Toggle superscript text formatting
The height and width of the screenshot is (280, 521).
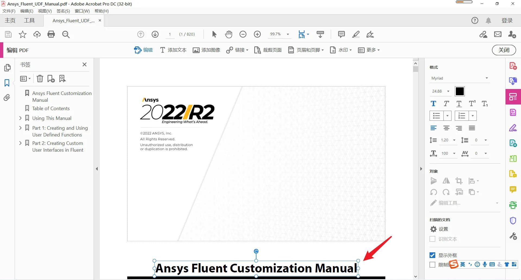472,104
